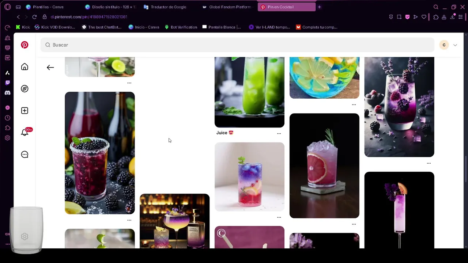Open the Kick bookmark

coord(23,27)
